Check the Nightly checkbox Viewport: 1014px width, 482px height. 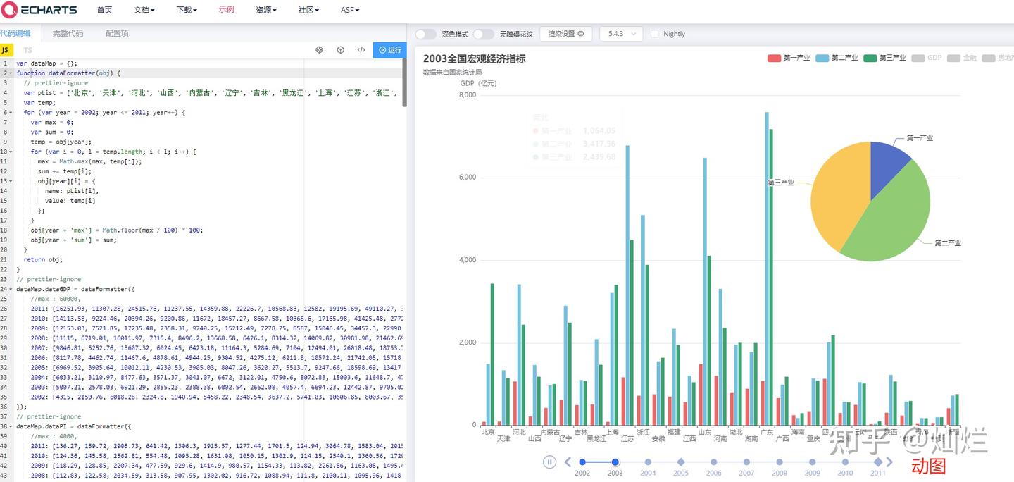click(655, 34)
